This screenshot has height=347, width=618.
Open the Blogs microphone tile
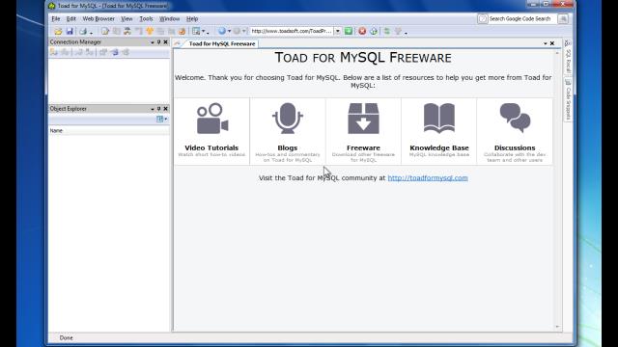[288, 131]
